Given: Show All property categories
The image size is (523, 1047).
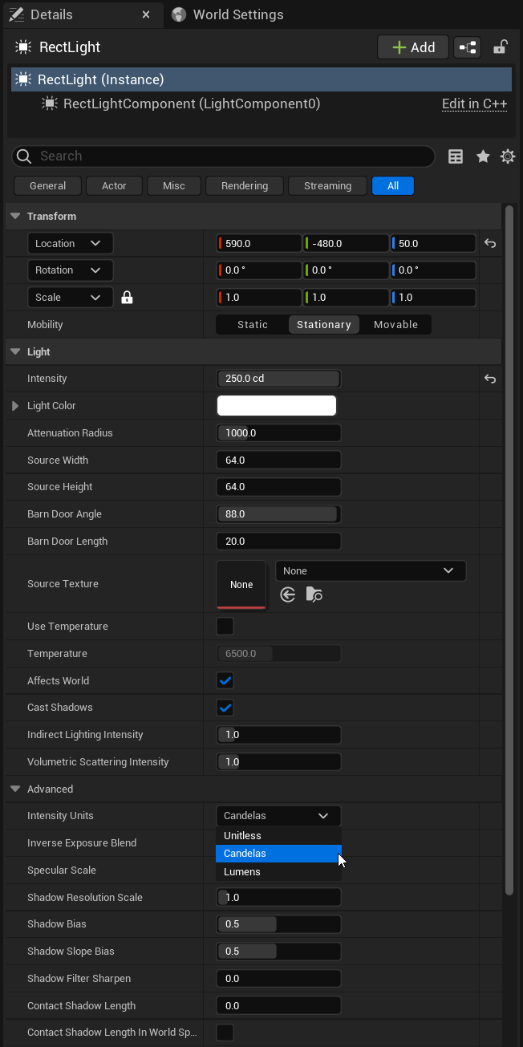Looking at the screenshot, I should click(x=393, y=186).
